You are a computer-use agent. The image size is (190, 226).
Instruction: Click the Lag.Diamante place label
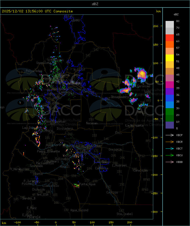(32, 128)
